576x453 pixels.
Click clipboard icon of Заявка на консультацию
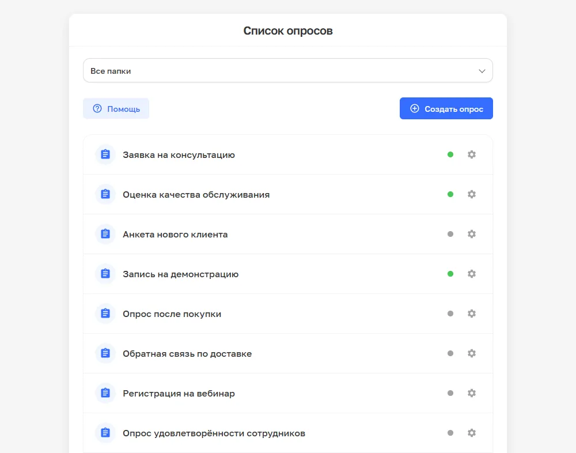(x=105, y=154)
